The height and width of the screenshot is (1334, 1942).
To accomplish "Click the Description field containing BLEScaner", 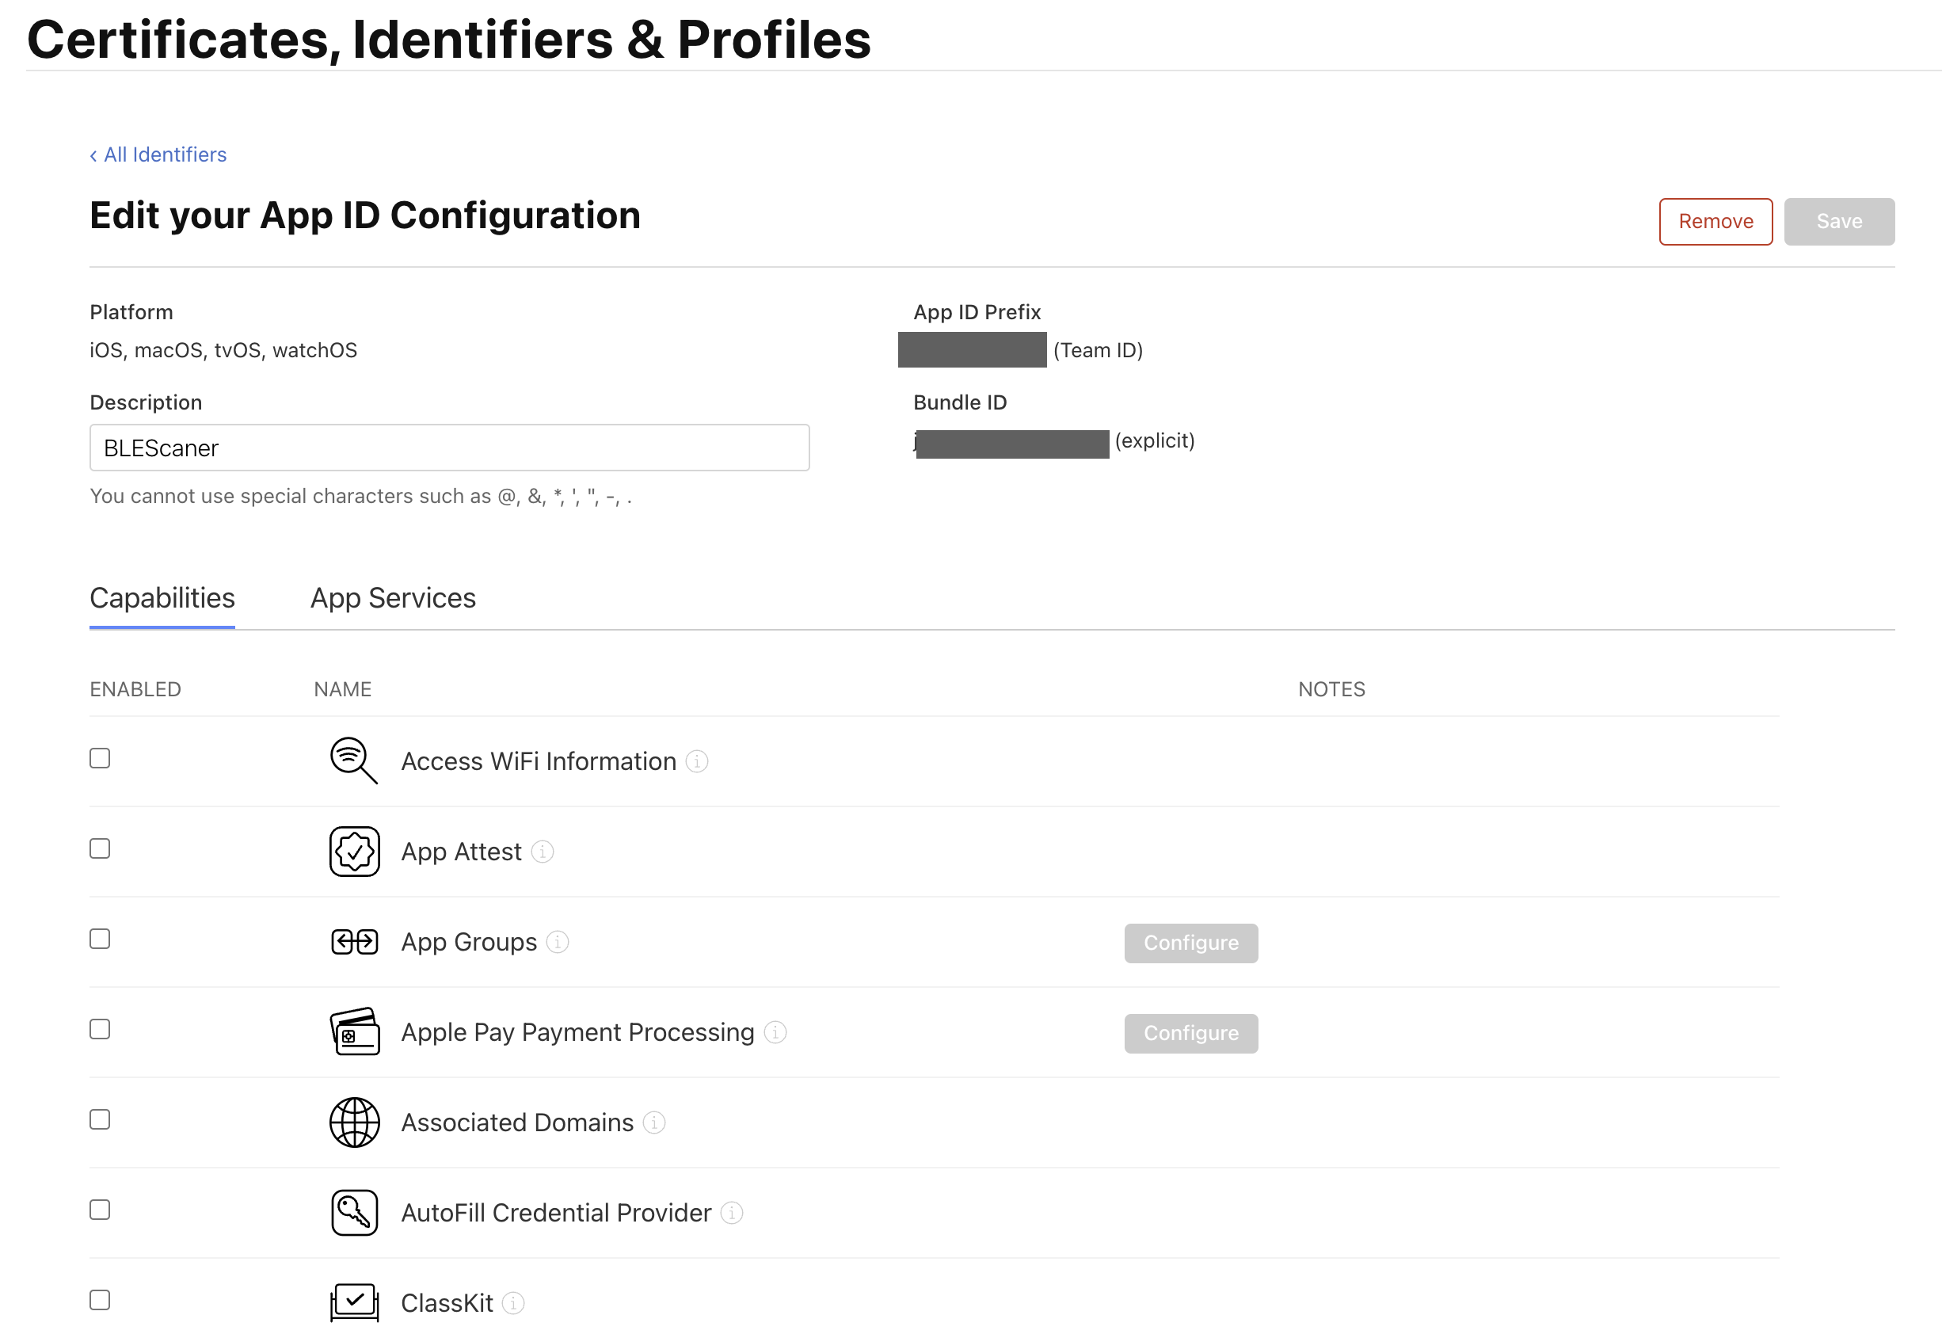I will (450, 448).
